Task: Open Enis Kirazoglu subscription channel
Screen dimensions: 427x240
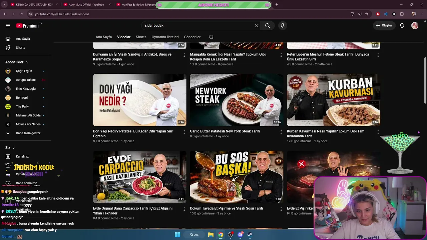Action: [26, 89]
